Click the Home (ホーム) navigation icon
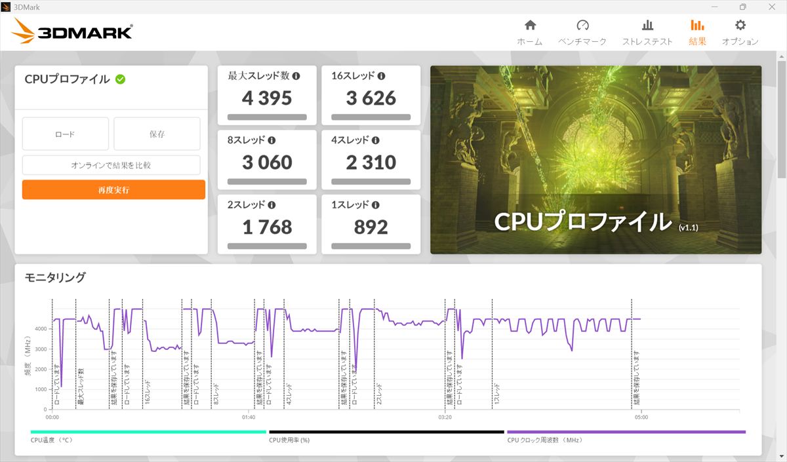The width and height of the screenshot is (787, 462). click(530, 26)
